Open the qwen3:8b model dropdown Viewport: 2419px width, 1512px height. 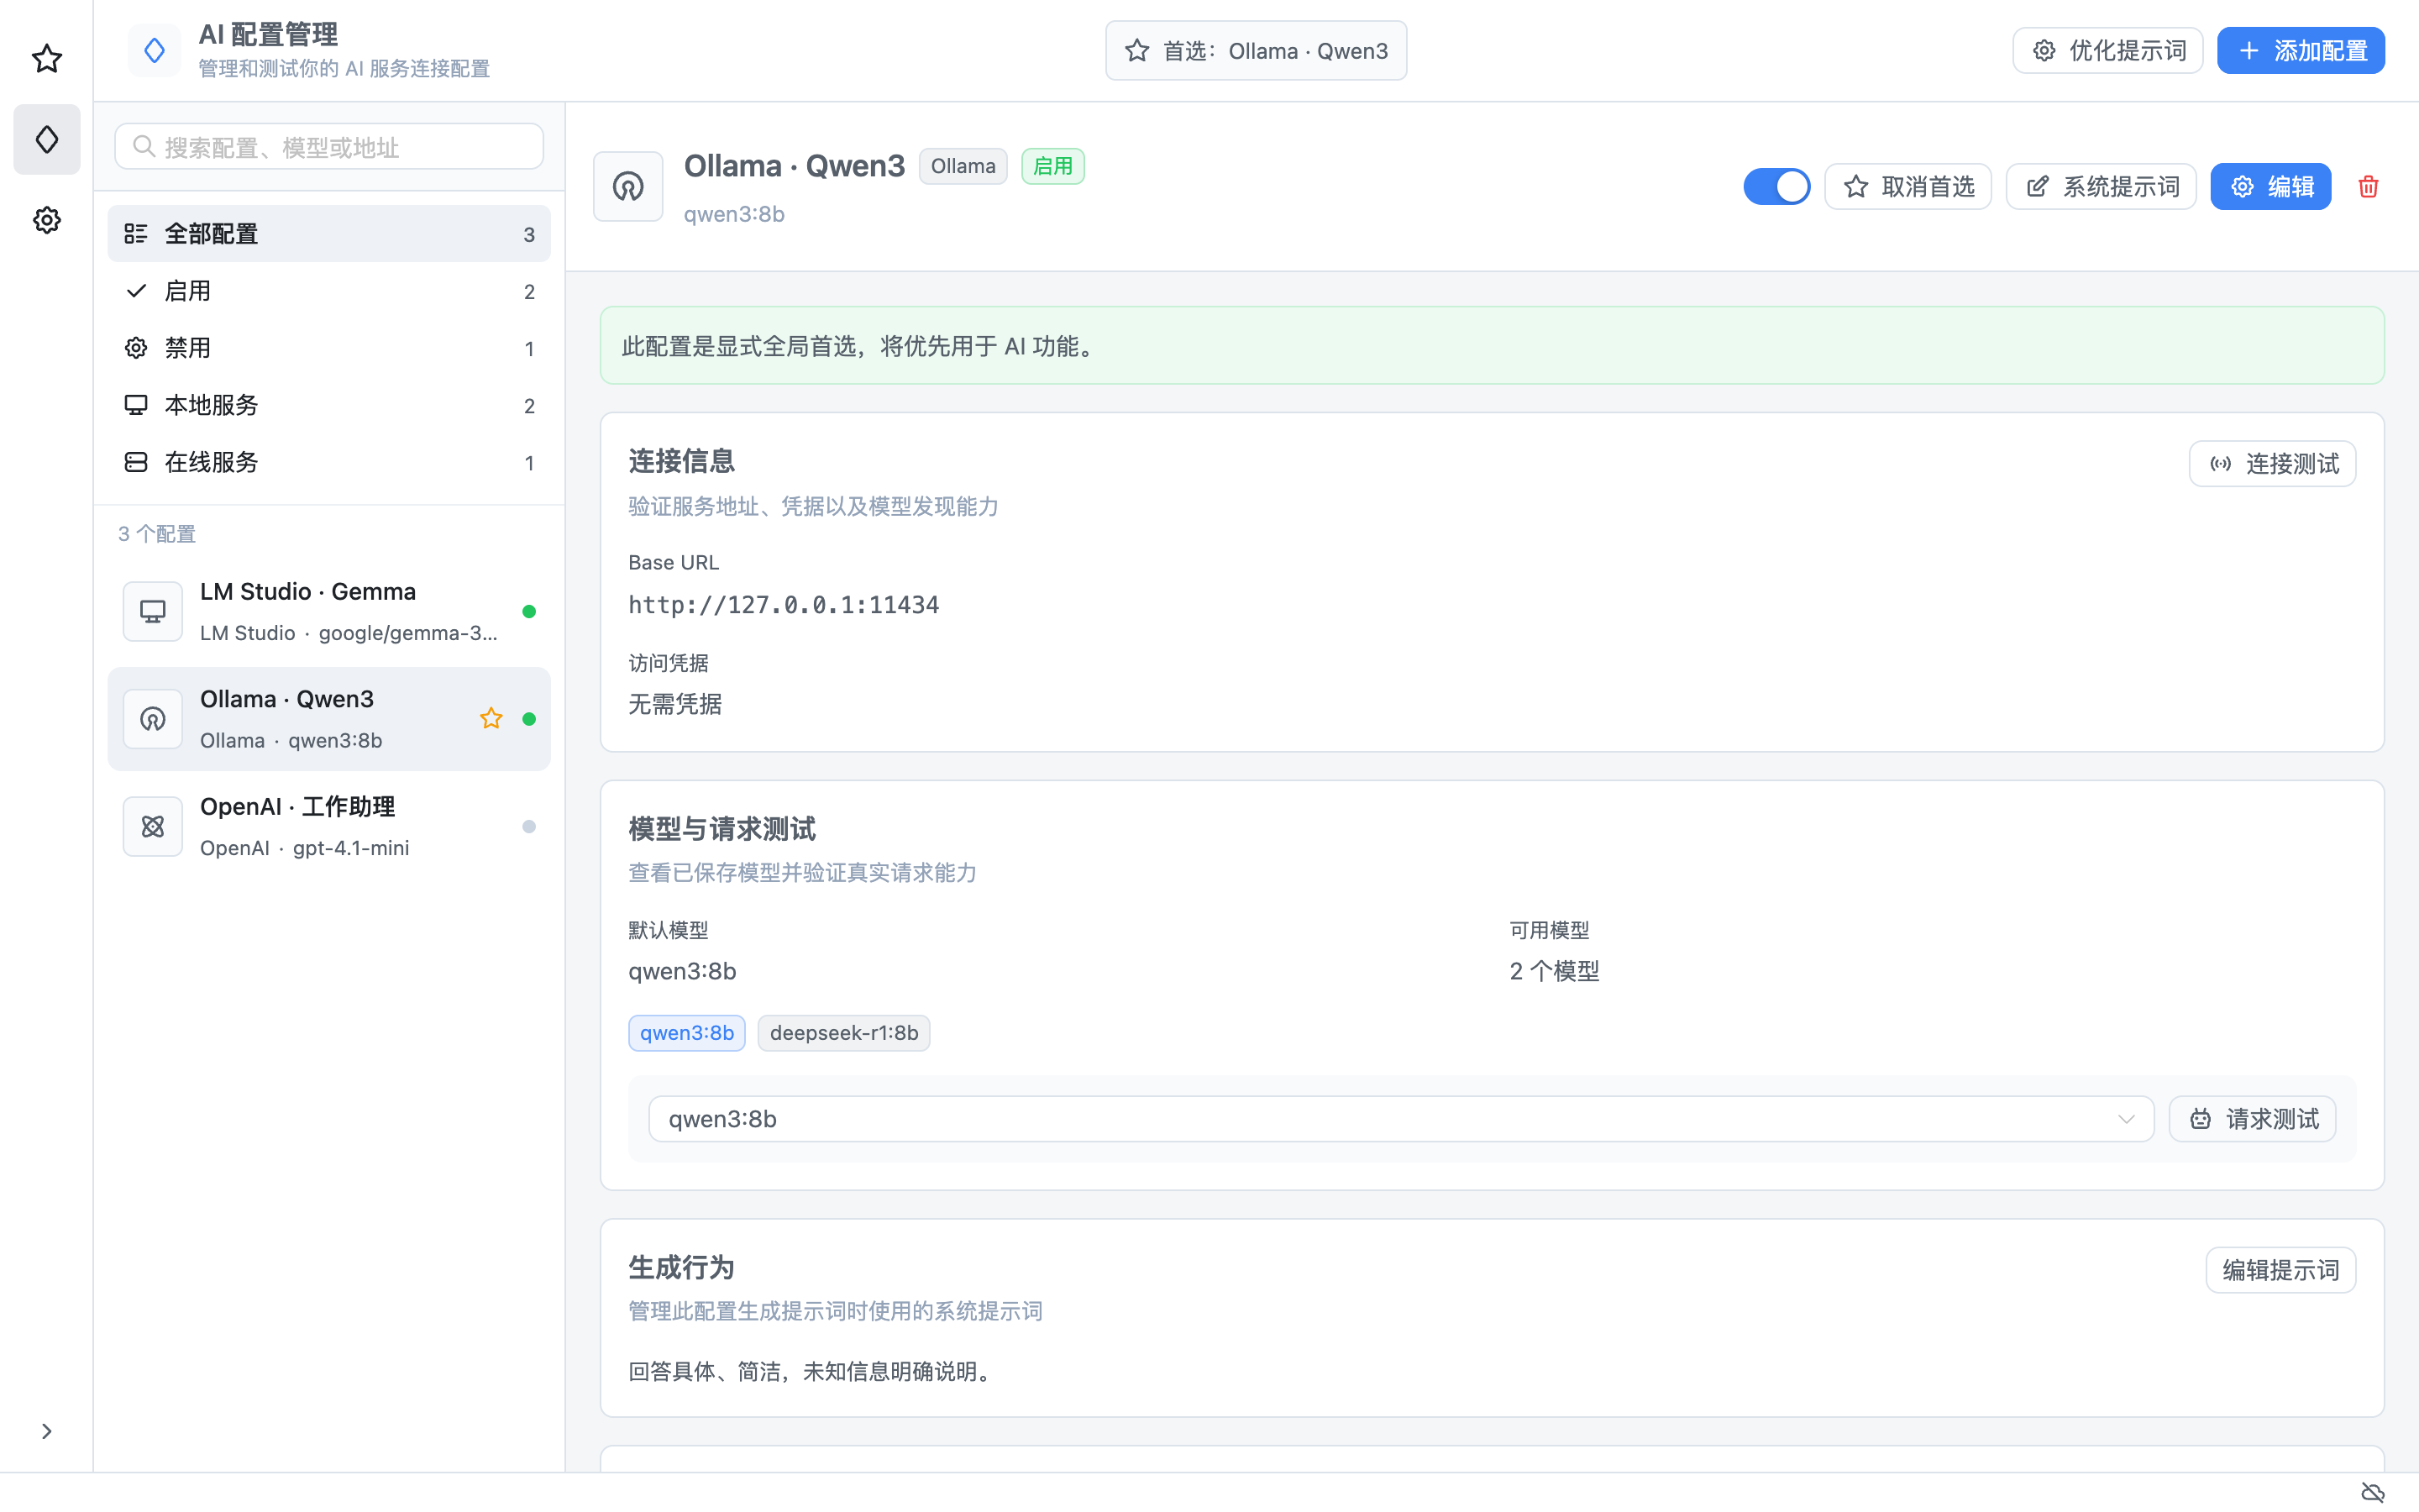pos(1400,1119)
